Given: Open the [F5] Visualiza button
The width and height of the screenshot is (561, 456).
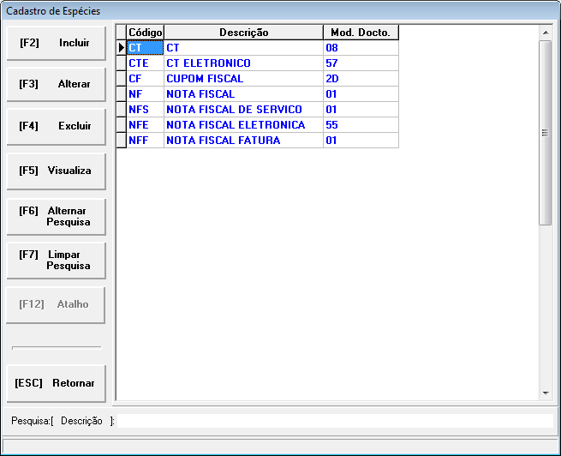Looking at the screenshot, I should click(55, 171).
